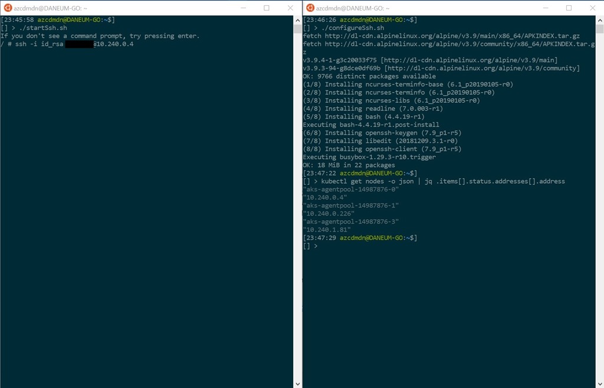Click the bracketed alpine v3.9/main URL
604x388 pixels.
tap(469, 60)
